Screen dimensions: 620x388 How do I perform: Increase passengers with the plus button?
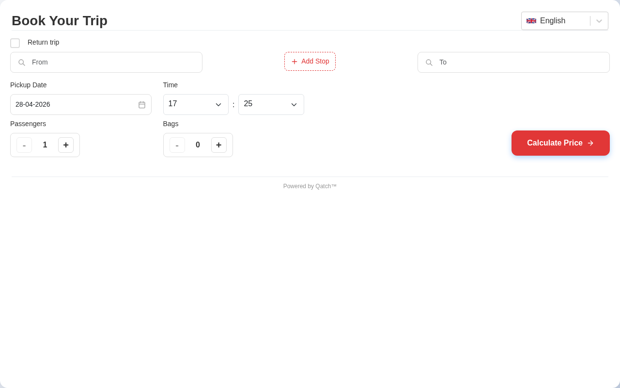click(x=66, y=145)
